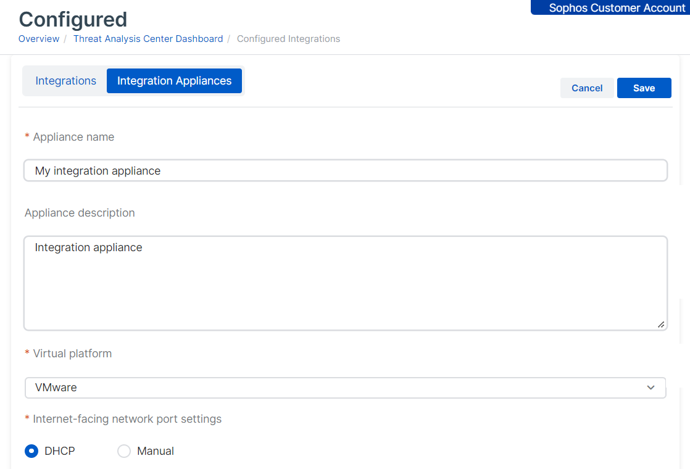Grab the description textarea resize handle
The image size is (690, 469).
point(661,325)
